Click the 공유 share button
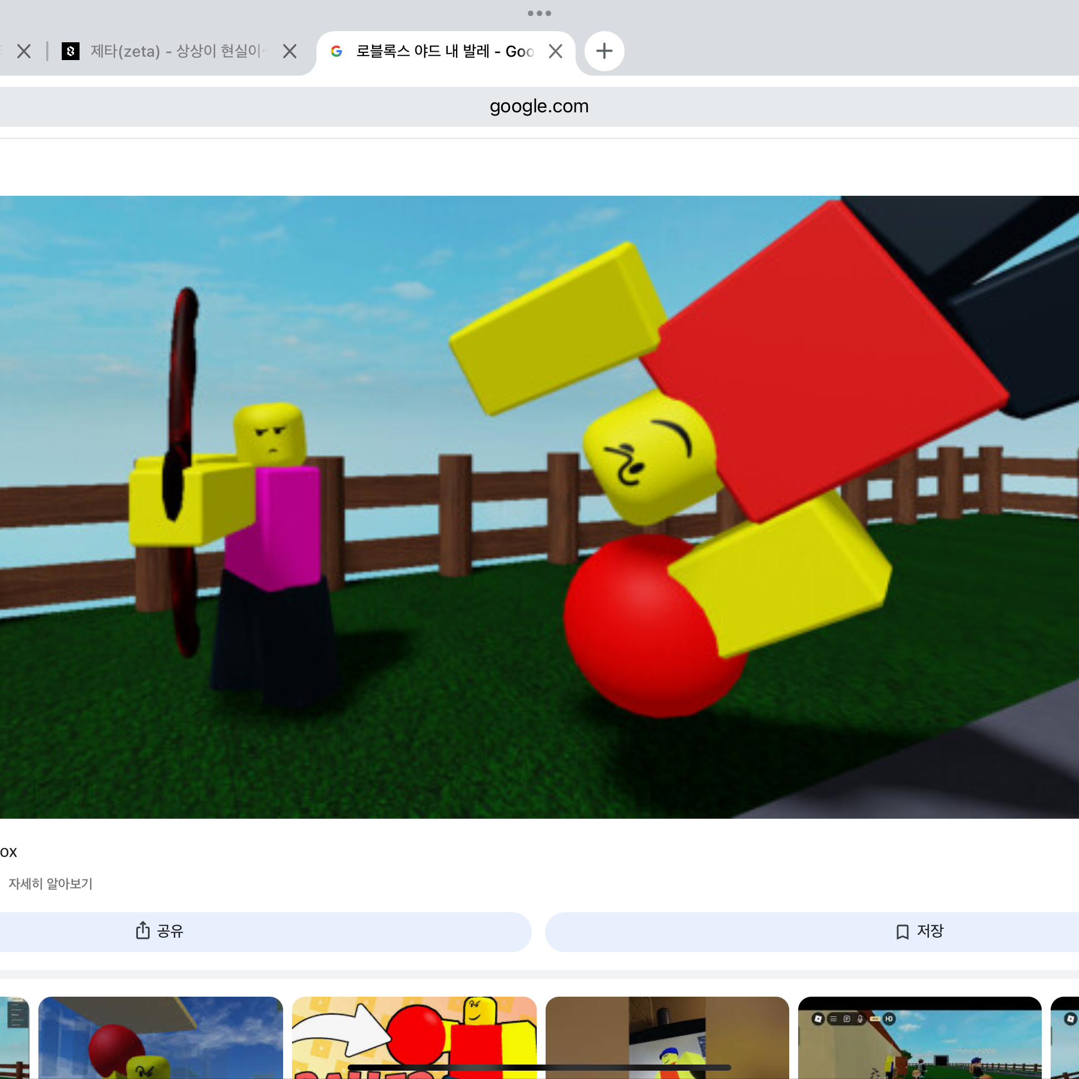The width and height of the screenshot is (1079, 1079). coord(265,931)
